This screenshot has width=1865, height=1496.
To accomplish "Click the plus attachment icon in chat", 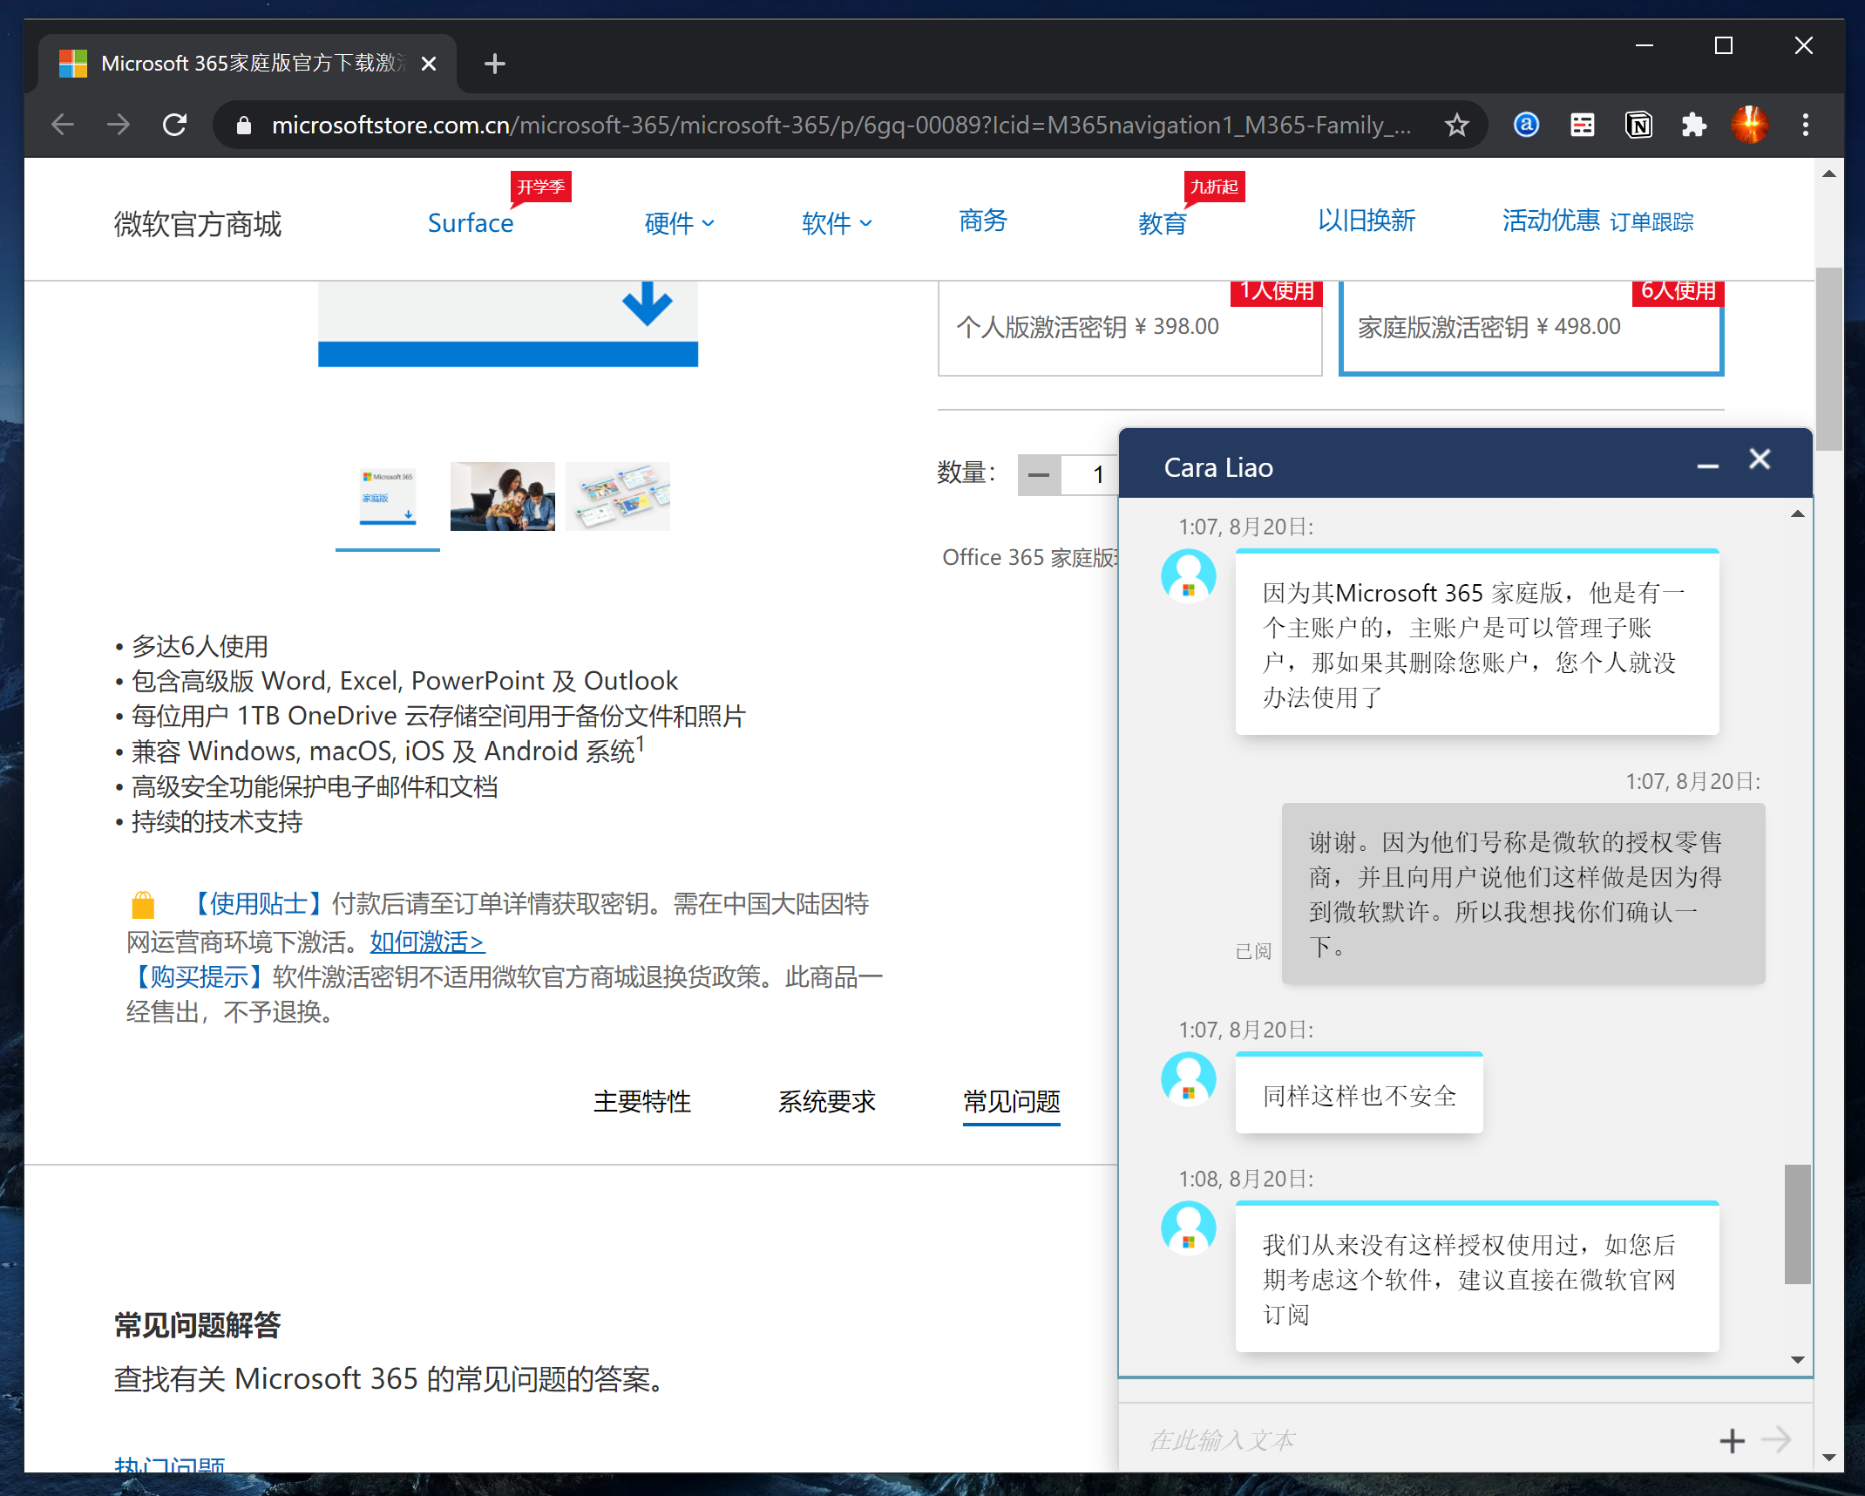I will pyautogui.click(x=1732, y=1440).
